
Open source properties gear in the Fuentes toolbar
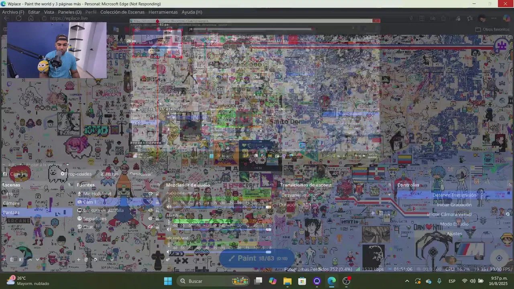click(95, 259)
